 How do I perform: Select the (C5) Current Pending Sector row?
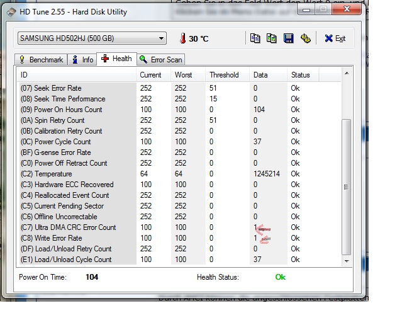point(179,206)
